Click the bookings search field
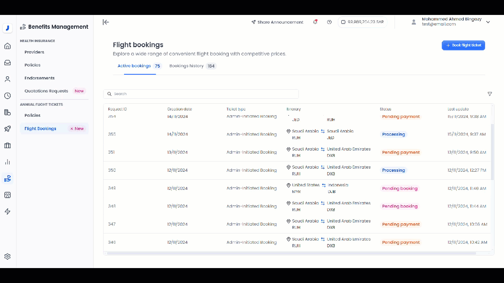Viewport: 504px width, 283px height. 201,94
